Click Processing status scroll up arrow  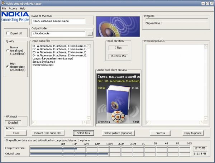click(x=206, y=46)
